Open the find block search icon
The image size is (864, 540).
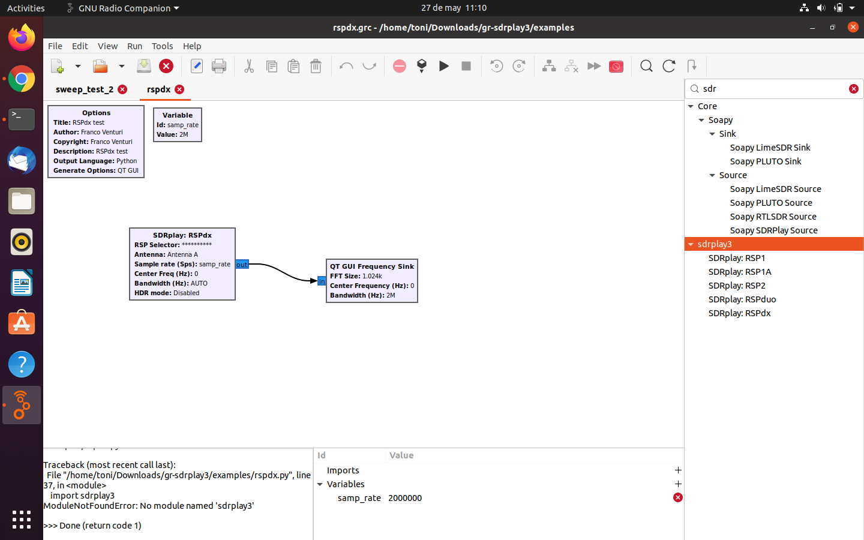pos(646,66)
